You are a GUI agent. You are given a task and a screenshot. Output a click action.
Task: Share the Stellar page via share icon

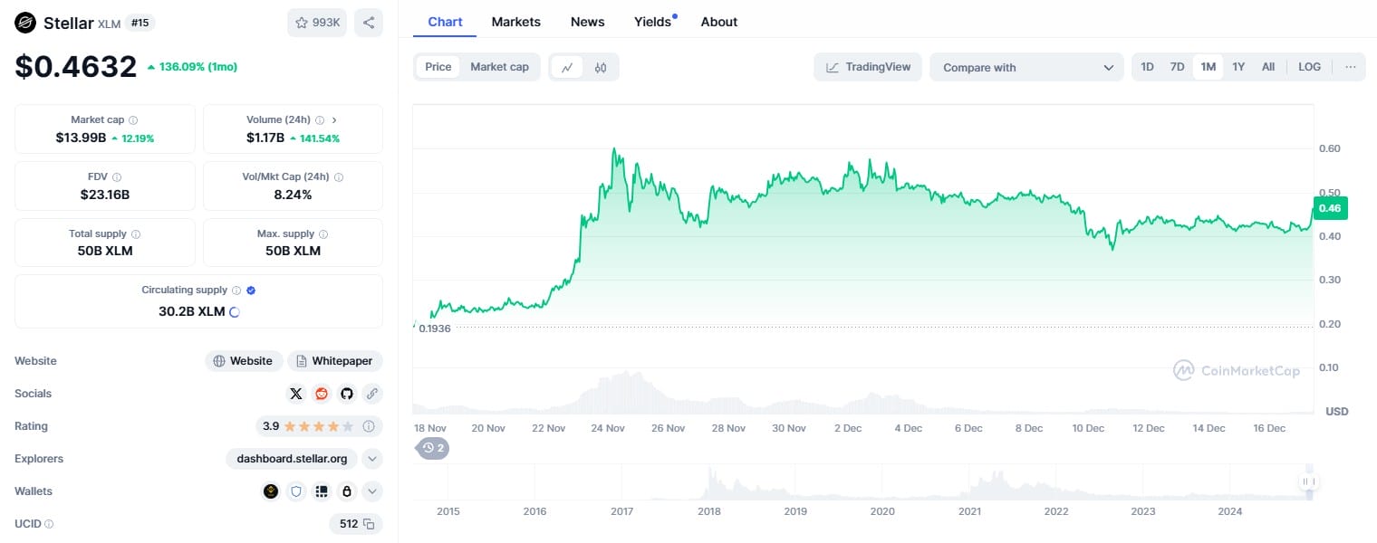(369, 23)
